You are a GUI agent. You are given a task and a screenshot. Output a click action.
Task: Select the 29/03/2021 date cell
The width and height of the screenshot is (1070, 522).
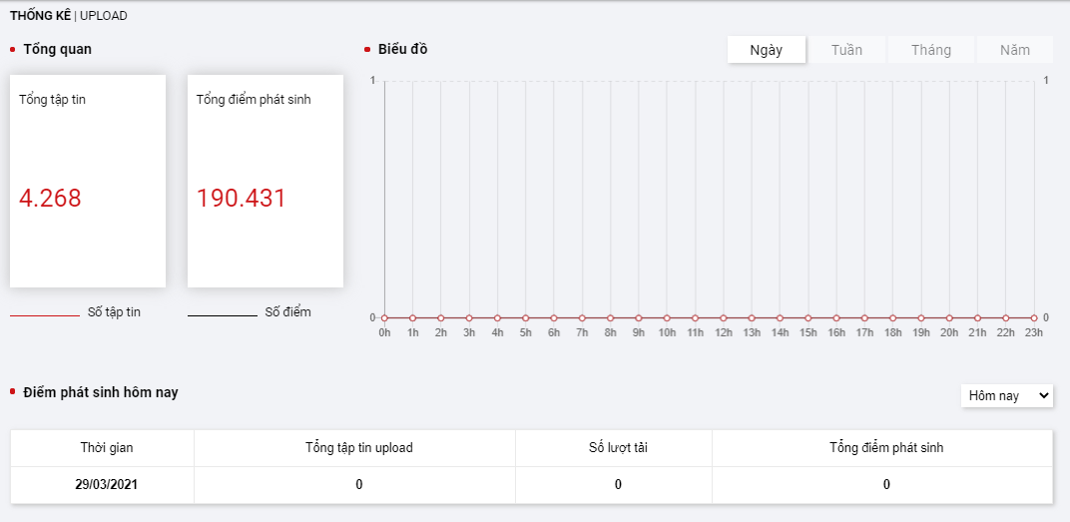click(106, 485)
